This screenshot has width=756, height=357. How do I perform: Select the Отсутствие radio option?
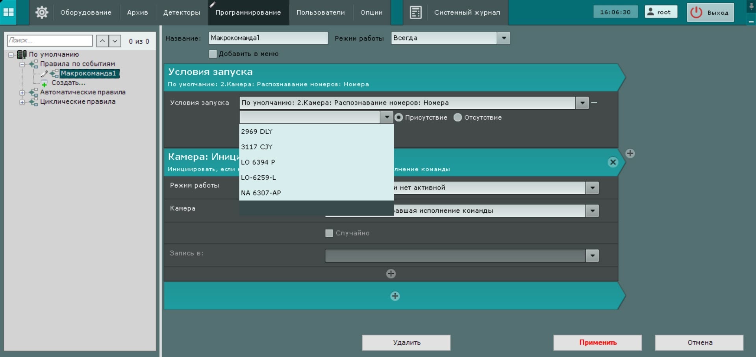458,118
